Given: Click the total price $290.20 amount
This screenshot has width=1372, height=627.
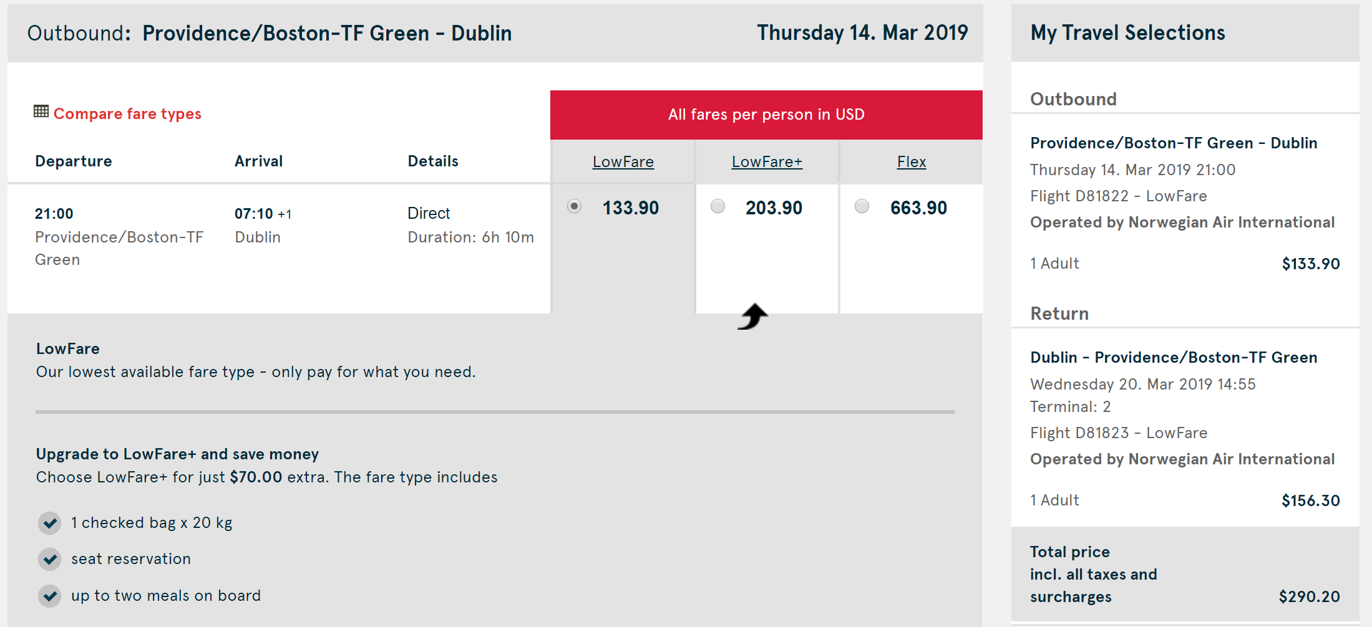Looking at the screenshot, I should pyautogui.click(x=1309, y=597).
